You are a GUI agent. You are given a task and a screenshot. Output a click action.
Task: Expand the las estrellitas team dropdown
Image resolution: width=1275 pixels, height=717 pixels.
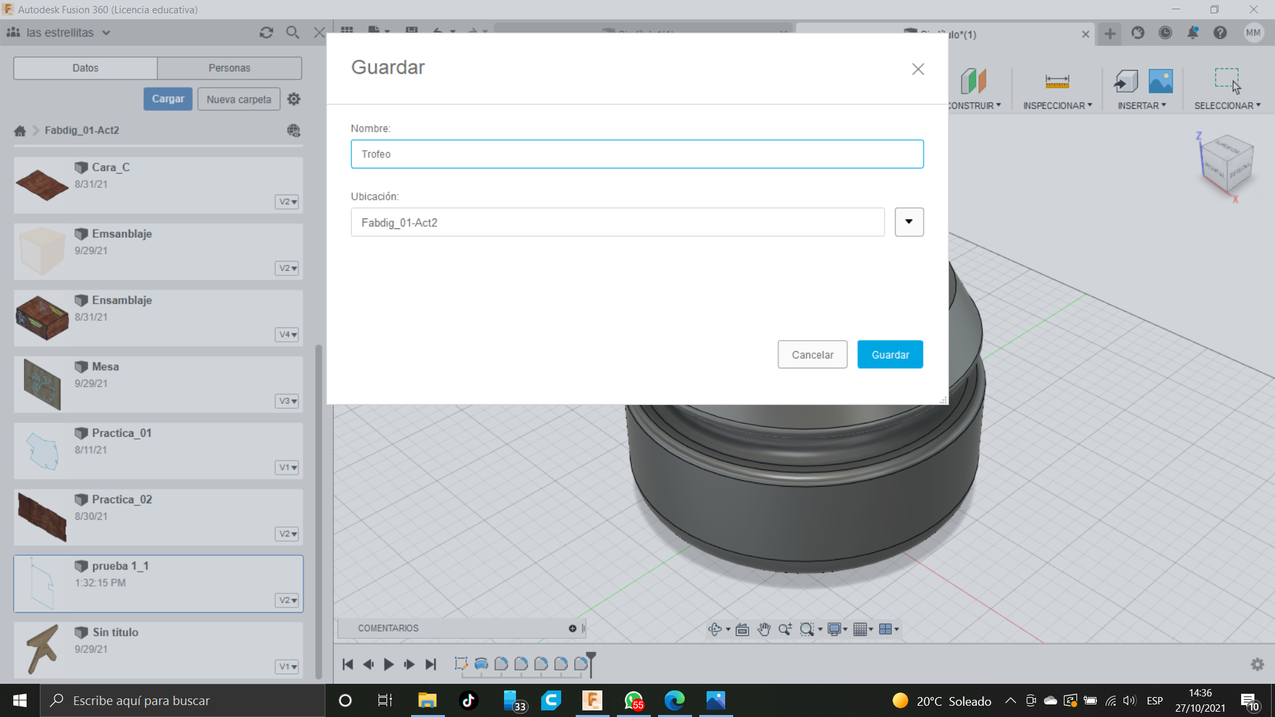click(106, 33)
